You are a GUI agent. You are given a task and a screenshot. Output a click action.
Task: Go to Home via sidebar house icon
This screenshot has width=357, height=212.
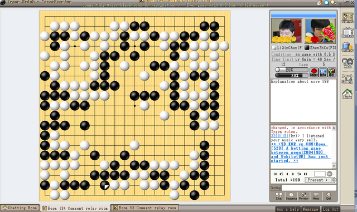pyautogui.click(x=347, y=94)
